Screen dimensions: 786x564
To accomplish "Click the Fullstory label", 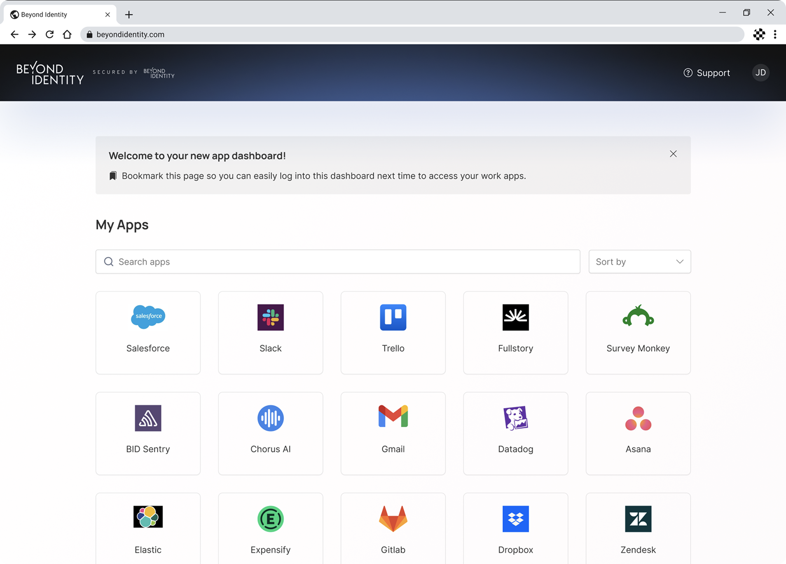I will pos(515,348).
